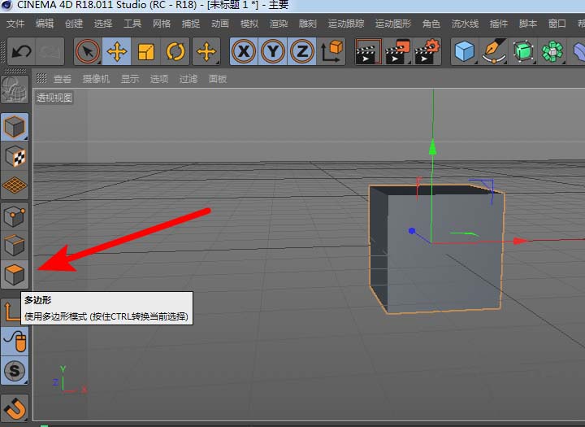This screenshot has height=427, width=585.
Task: Open the 窗口 menu
Action: click(x=557, y=24)
